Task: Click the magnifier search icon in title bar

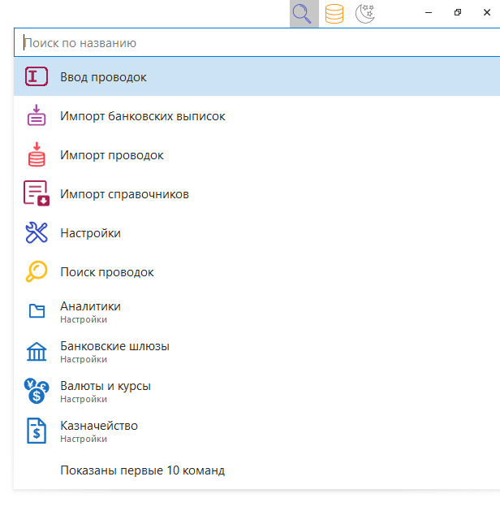Action: coord(304,14)
